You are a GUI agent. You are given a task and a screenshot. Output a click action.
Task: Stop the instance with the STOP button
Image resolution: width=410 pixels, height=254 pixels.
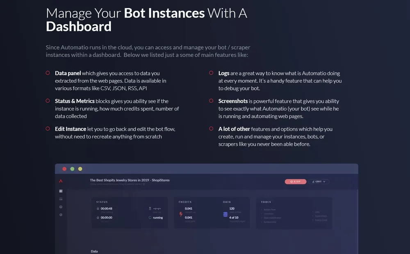pos(296,181)
